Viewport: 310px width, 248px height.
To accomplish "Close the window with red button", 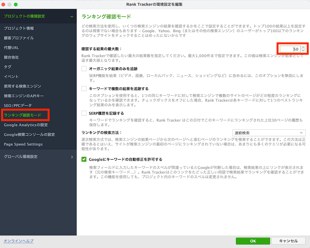I will (3, 4).
